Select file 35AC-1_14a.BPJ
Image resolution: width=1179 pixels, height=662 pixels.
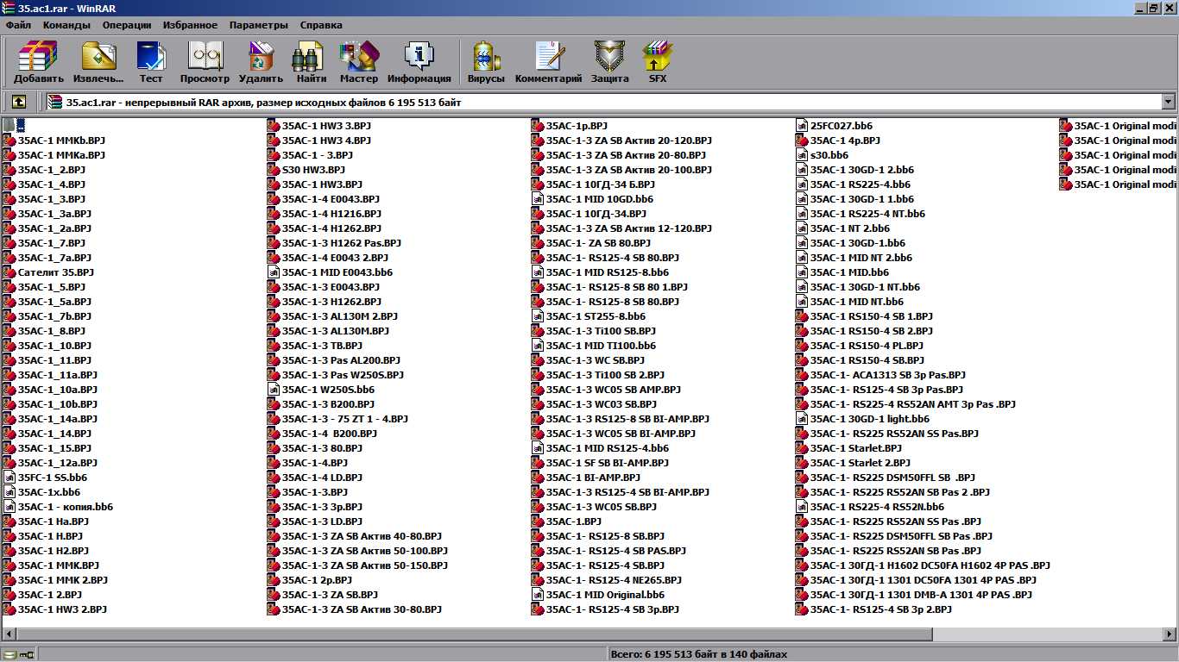point(58,418)
